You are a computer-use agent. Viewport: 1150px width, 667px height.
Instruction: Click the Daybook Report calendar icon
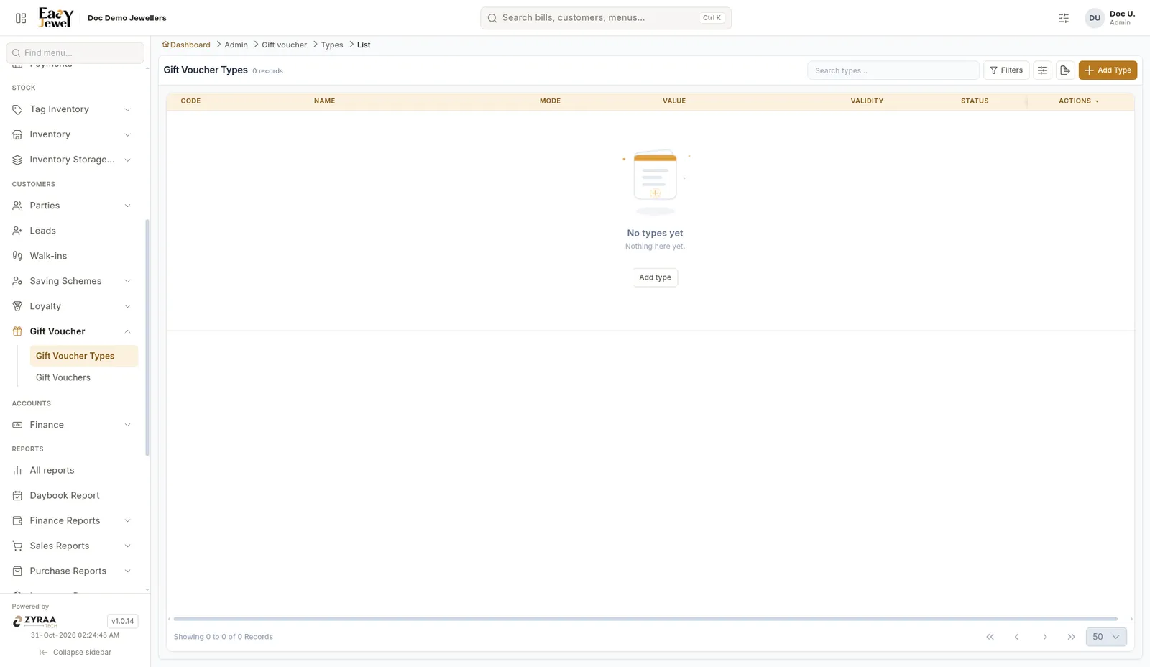pyautogui.click(x=17, y=495)
